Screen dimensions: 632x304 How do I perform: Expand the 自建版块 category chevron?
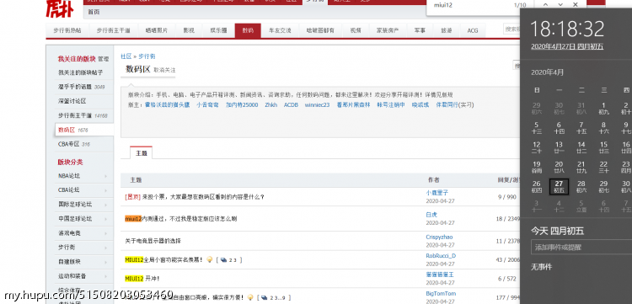(105, 262)
